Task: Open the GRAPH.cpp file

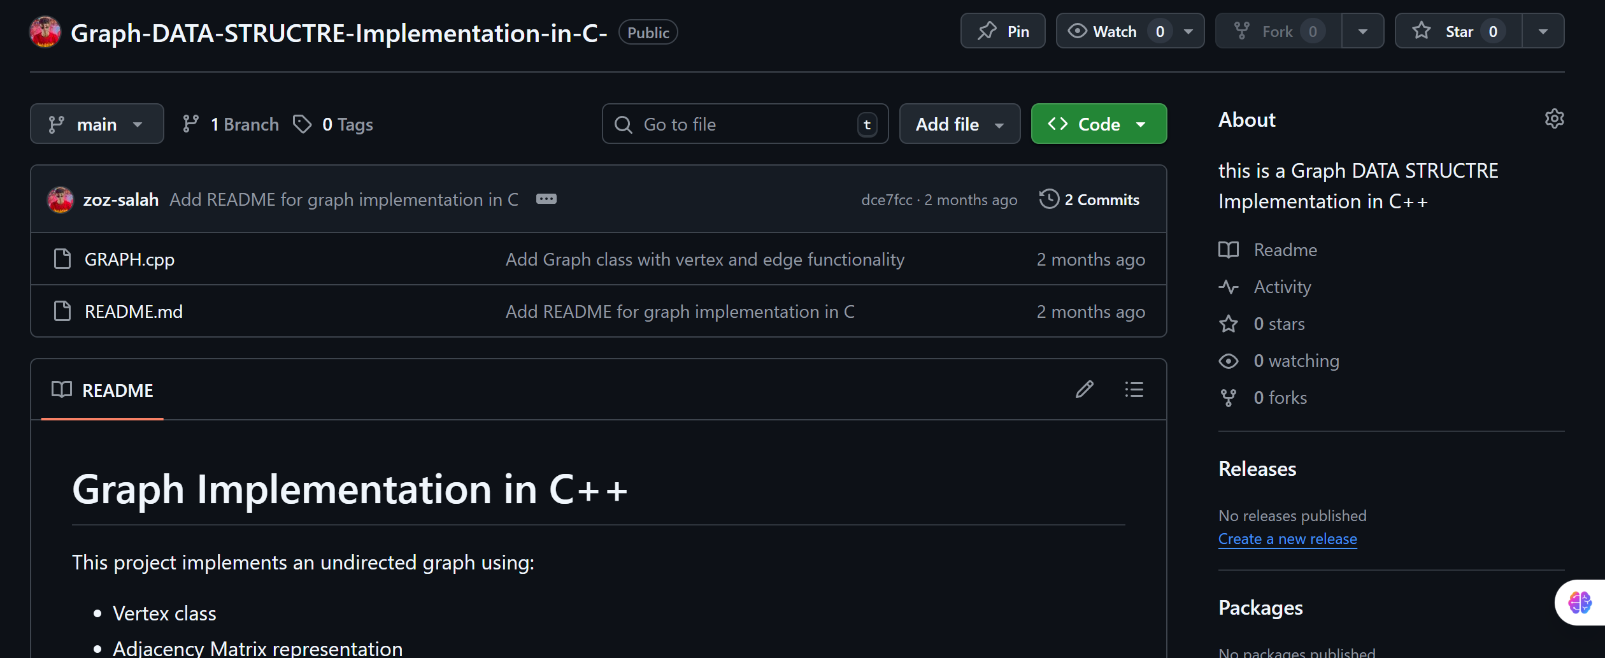Action: (130, 259)
